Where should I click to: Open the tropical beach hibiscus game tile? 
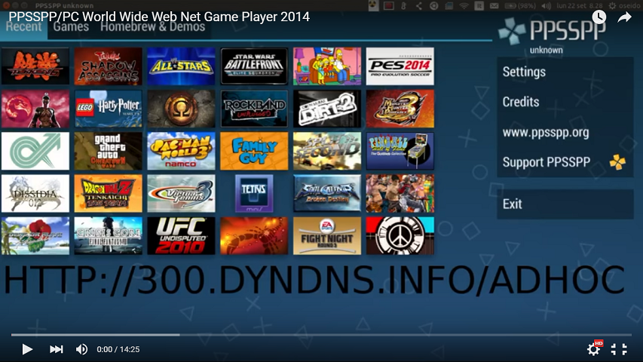pyautogui.click(x=35, y=236)
